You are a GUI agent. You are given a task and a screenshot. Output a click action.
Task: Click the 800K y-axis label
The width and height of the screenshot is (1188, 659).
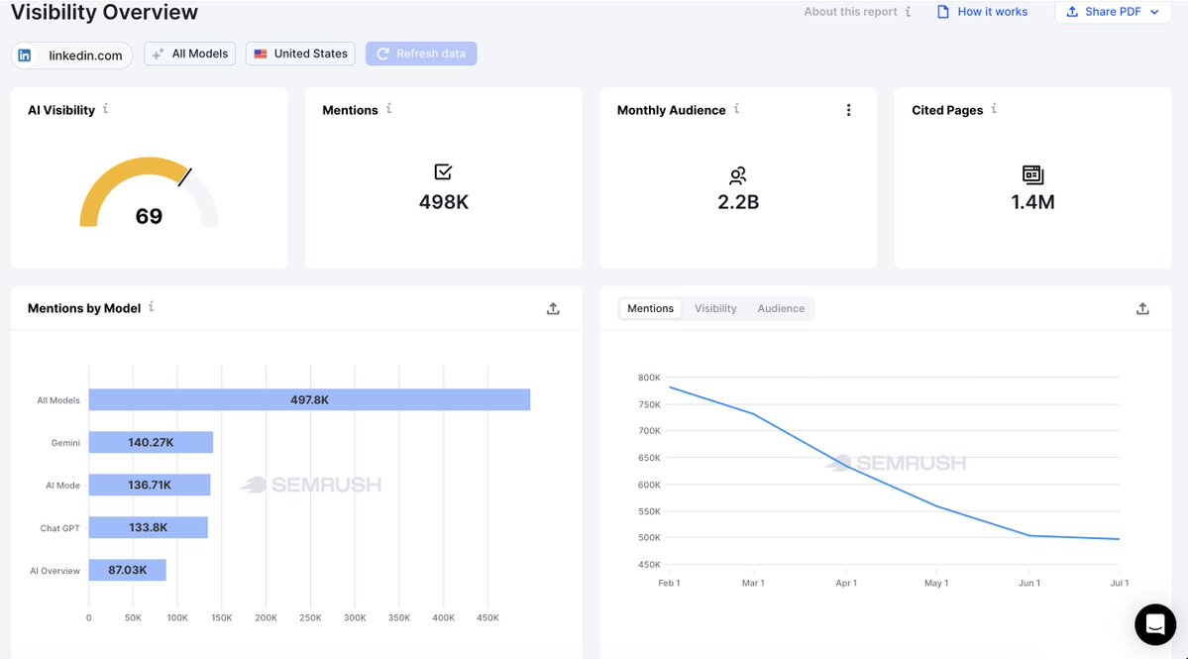click(649, 378)
